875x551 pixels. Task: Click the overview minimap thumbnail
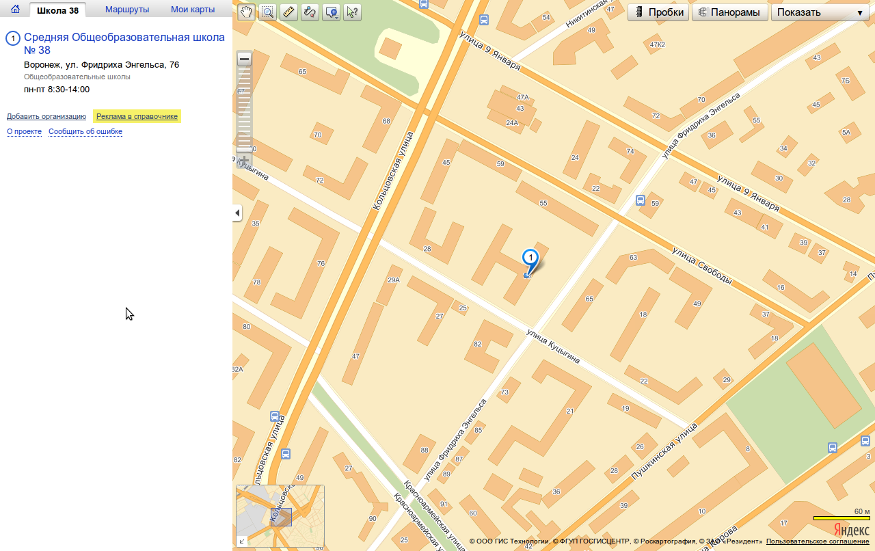280,515
